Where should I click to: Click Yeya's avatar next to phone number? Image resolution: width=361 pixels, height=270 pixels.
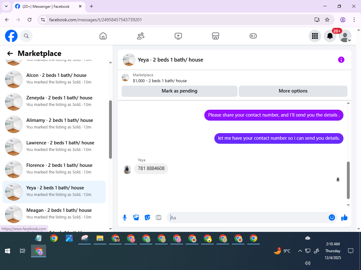[x=127, y=170]
